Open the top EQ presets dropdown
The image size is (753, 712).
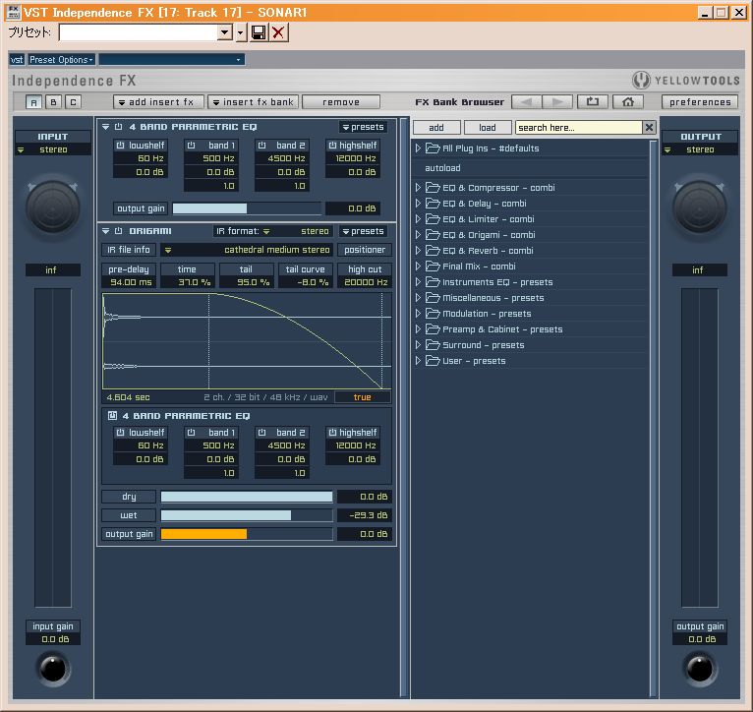[363, 127]
